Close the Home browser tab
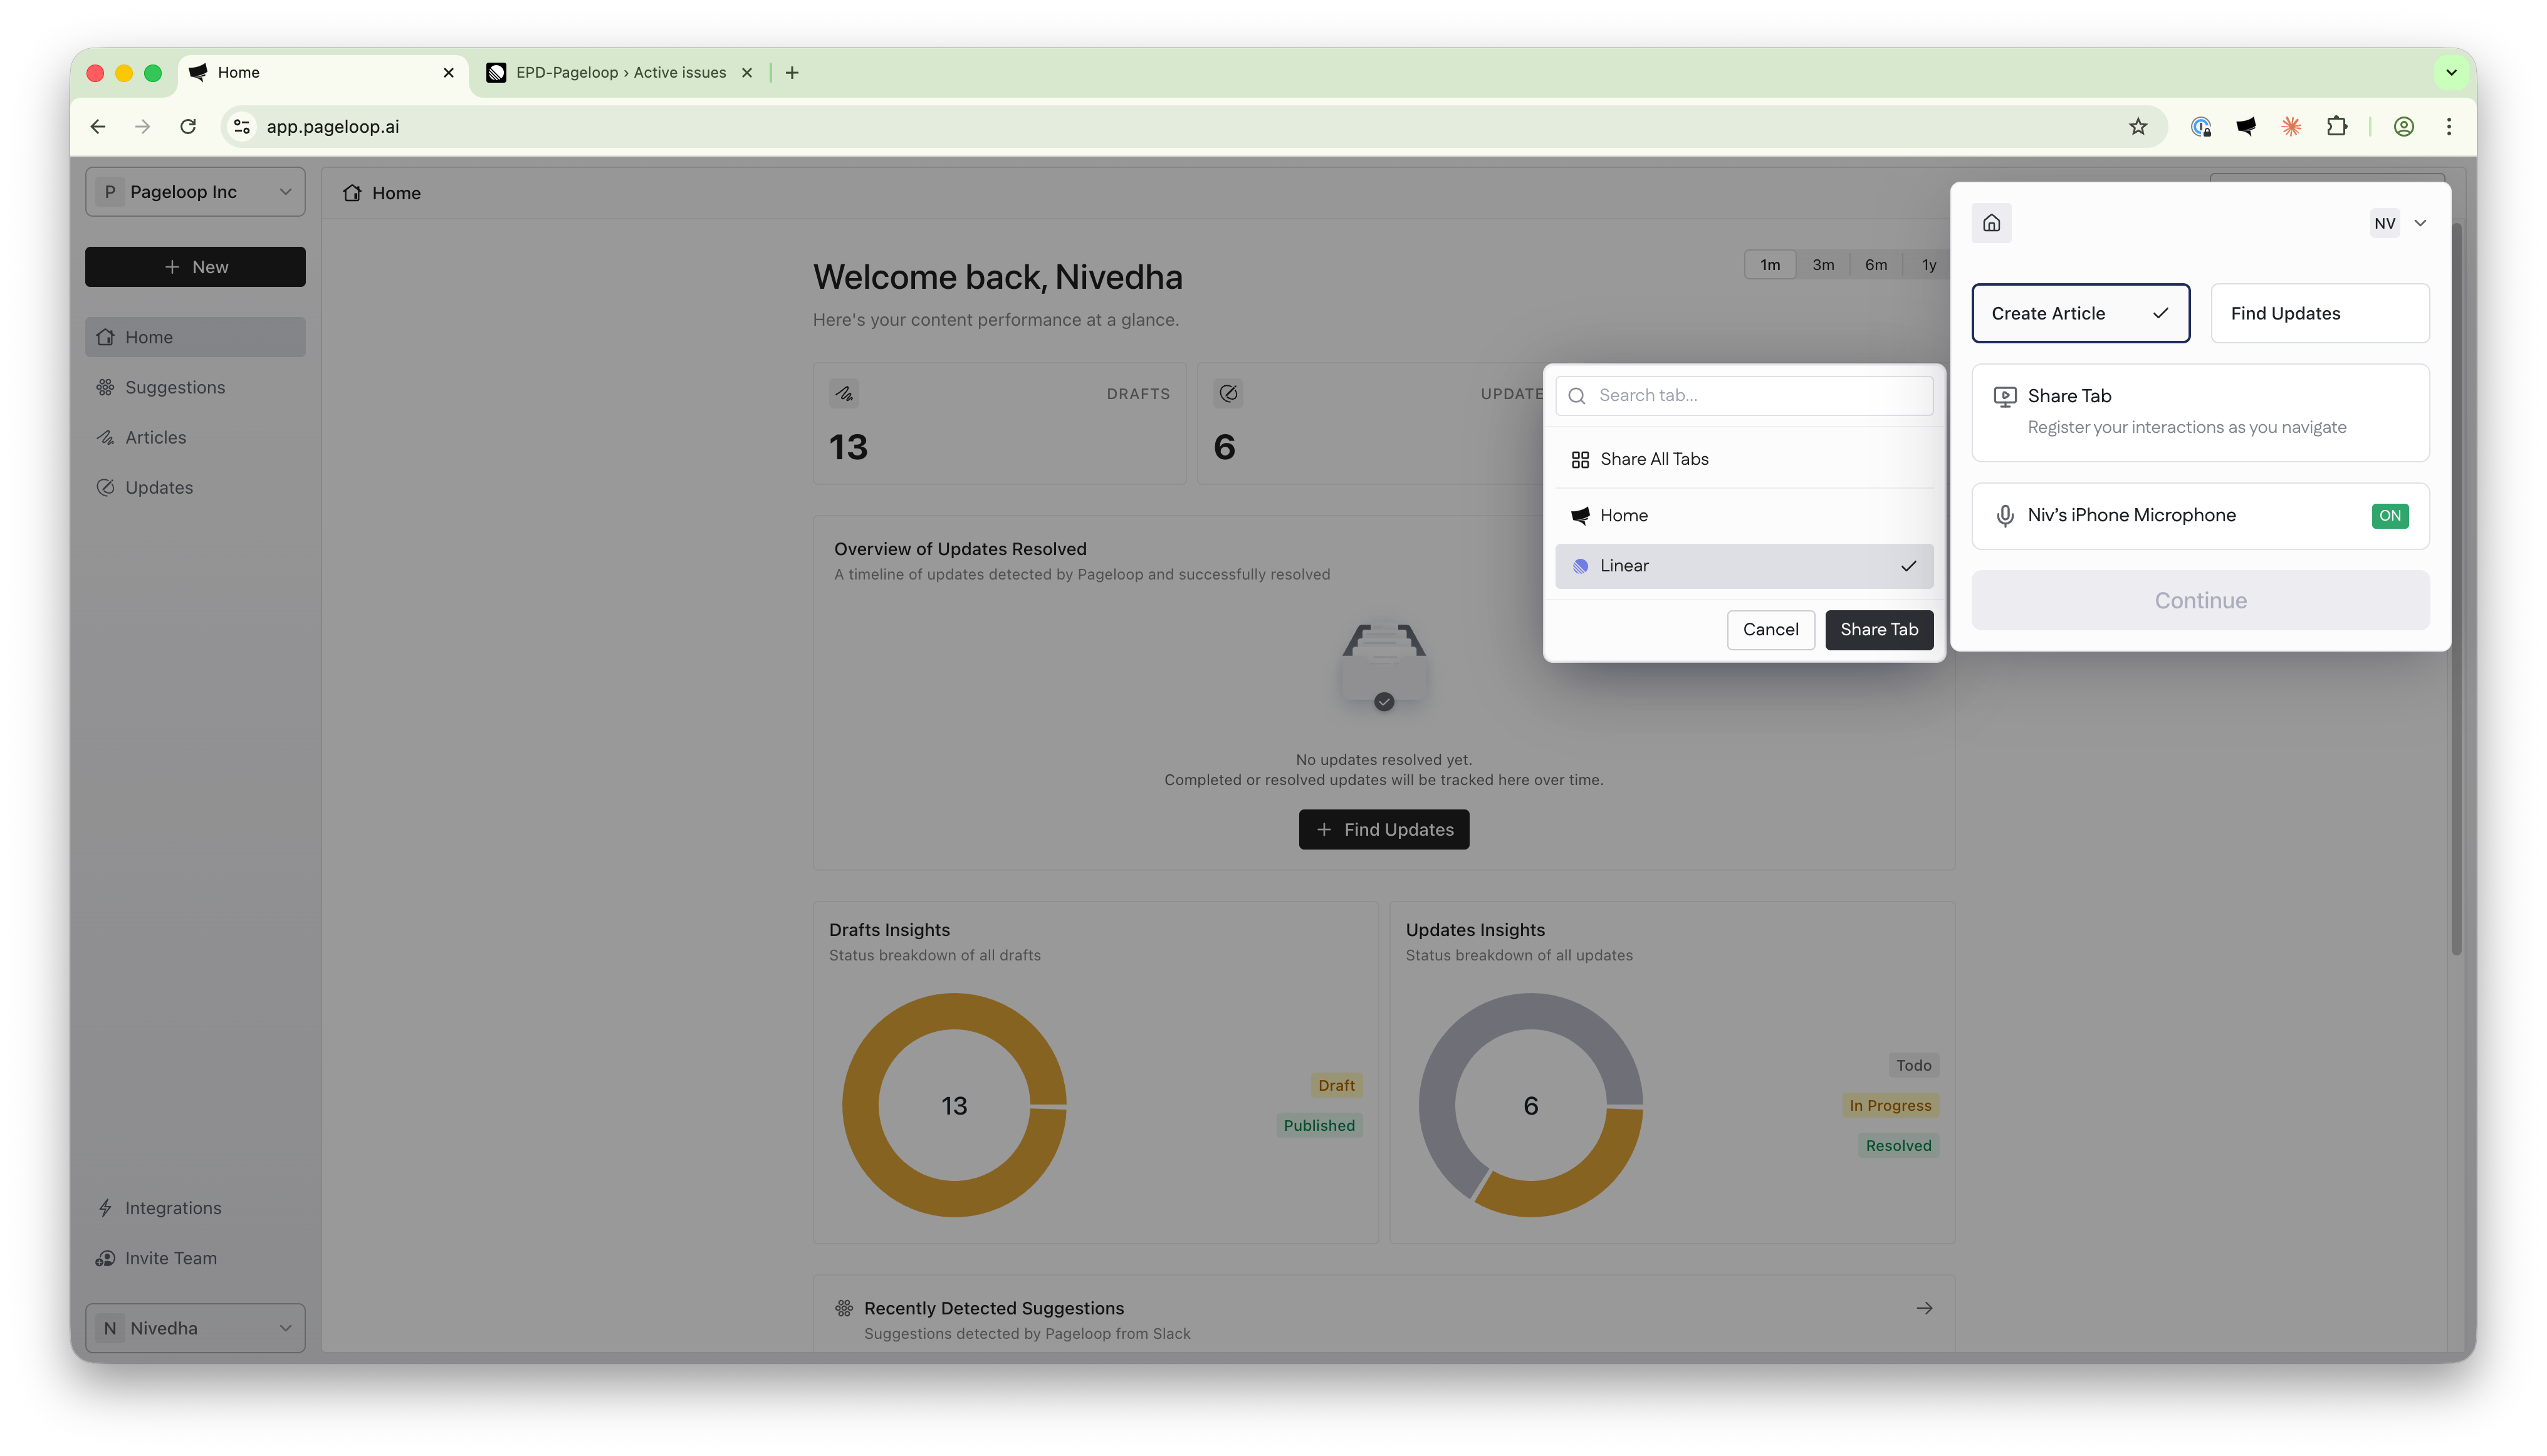This screenshot has height=1456, width=2547. [x=448, y=72]
